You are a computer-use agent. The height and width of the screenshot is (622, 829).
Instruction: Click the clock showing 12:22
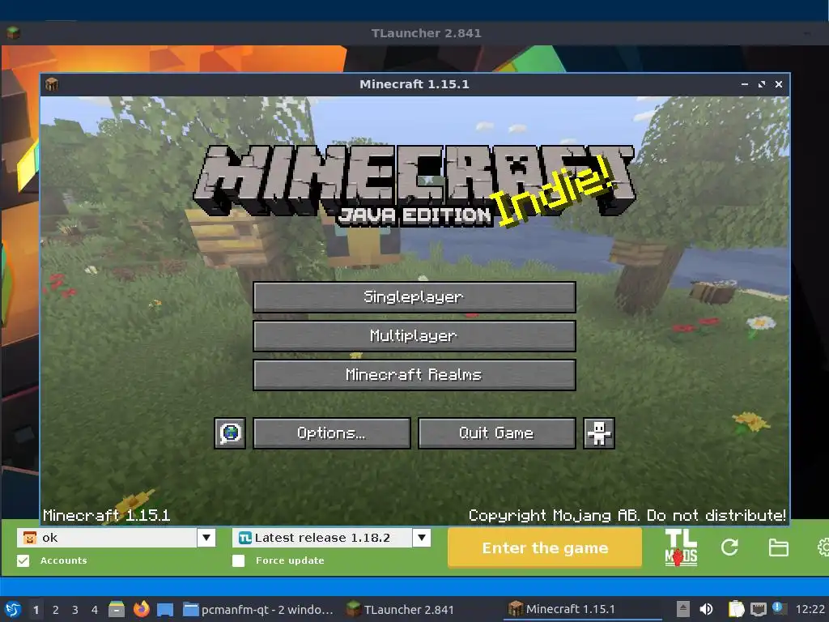click(810, 609)
